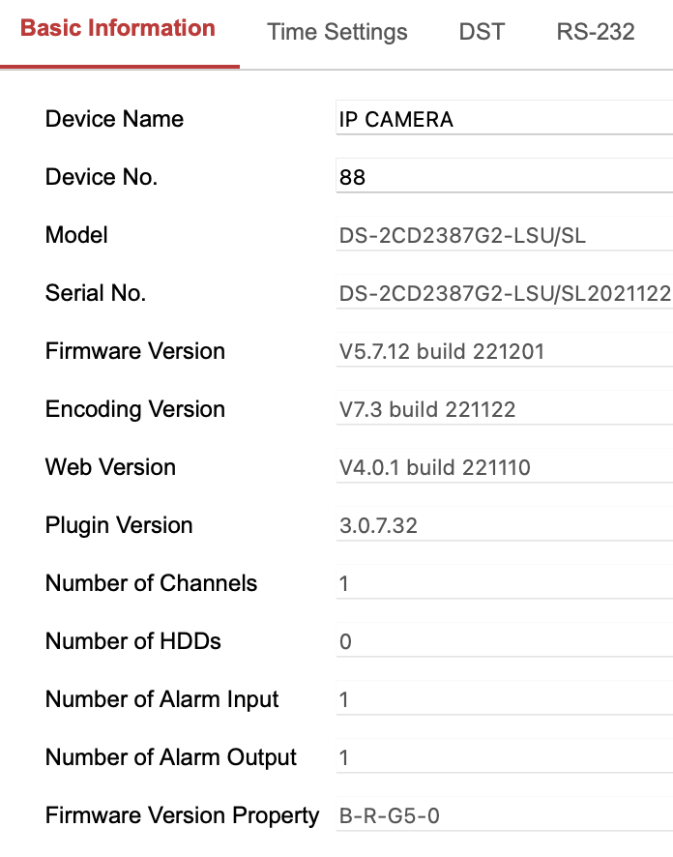Click the Firmware Version field

click(x=503, y=351)
